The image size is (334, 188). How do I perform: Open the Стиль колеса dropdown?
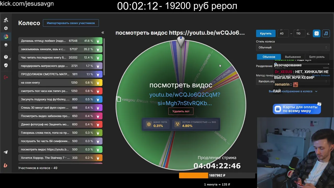(293, 47)
